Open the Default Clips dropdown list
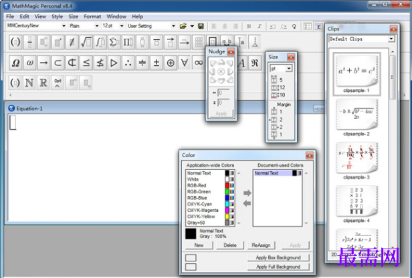This screenshot has height=278, width=412. [x=391, y=39]
